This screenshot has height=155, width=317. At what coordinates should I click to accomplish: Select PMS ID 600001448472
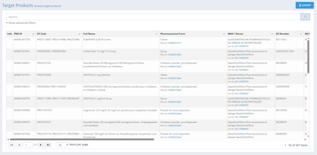[22, 87]
